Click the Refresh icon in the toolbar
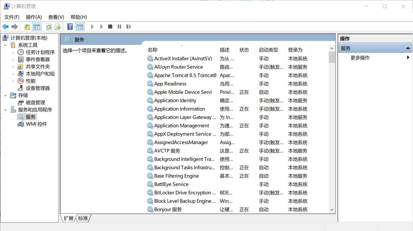 point(49,27)
